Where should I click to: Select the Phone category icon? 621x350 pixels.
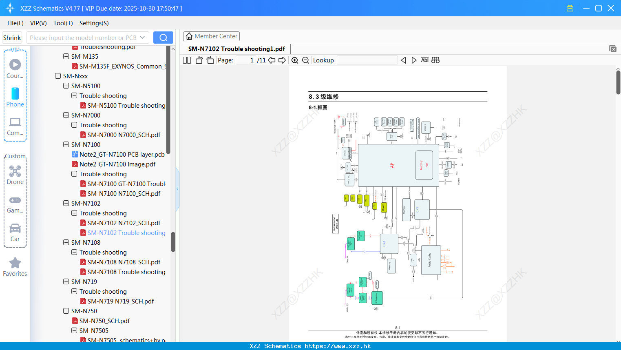[15, 97]
